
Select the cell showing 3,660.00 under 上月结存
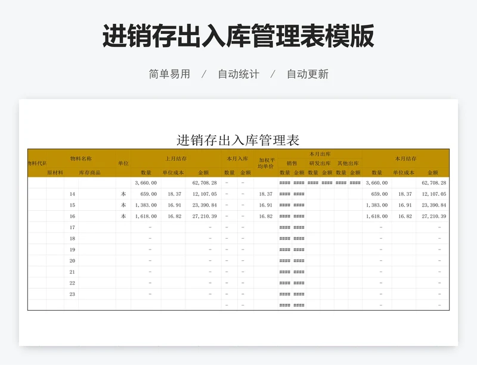pos(145,183)
